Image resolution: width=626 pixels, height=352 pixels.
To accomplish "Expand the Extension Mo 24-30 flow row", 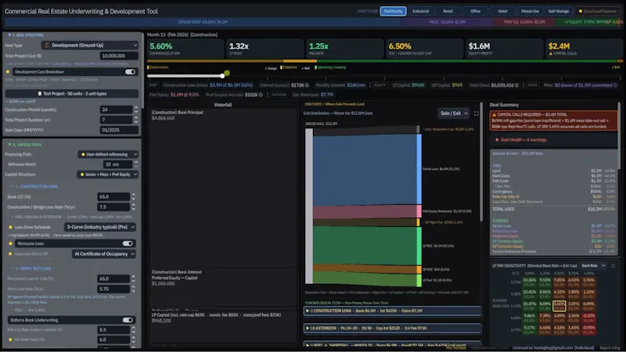I will pos(392,328).
